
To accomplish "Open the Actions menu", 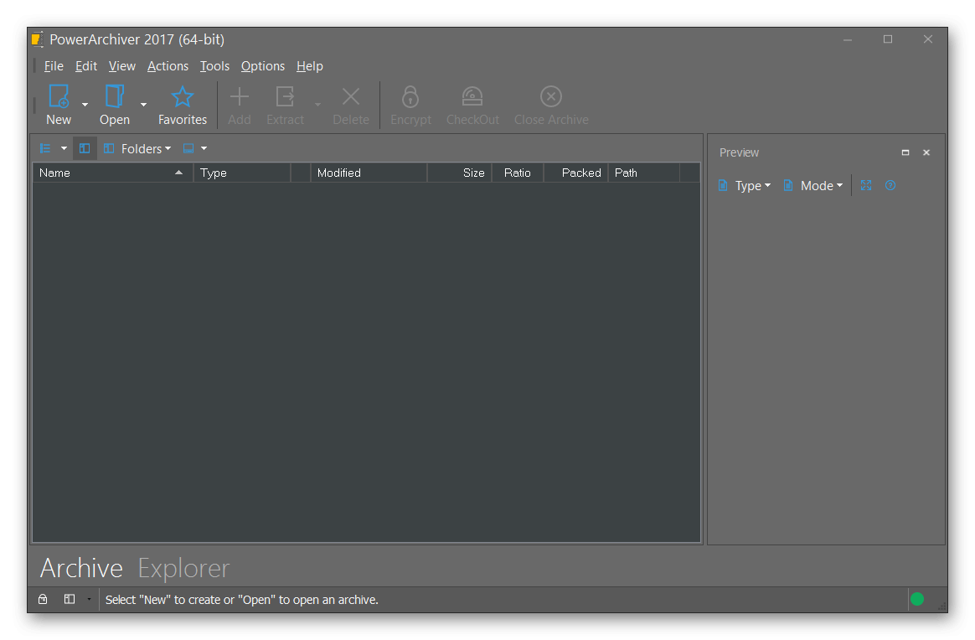I will [168, 66].
